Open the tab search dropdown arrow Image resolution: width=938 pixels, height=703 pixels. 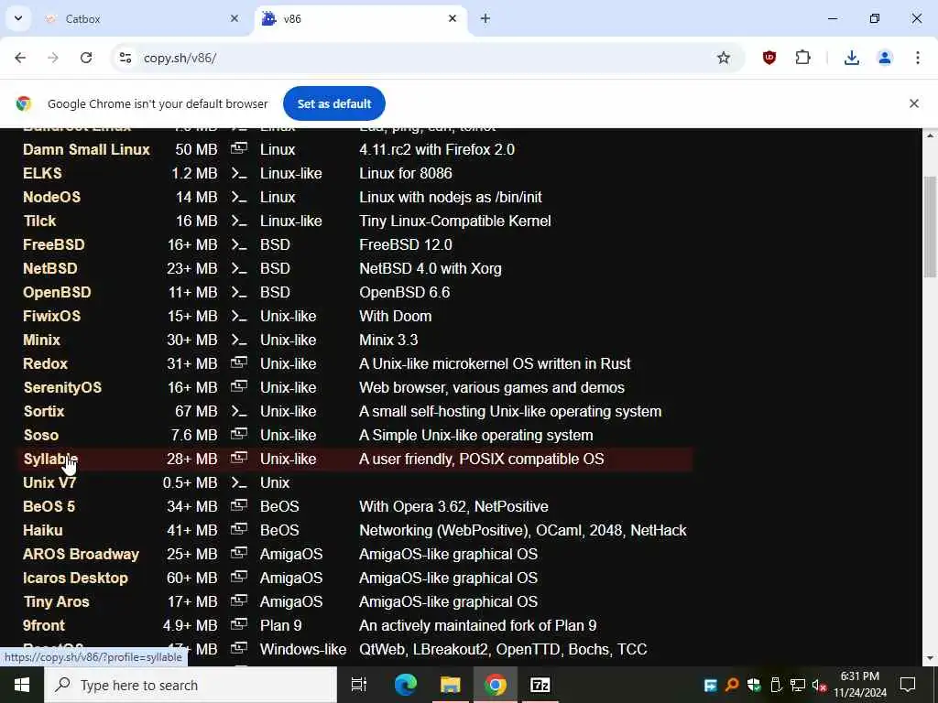click(x=18, y=18)
